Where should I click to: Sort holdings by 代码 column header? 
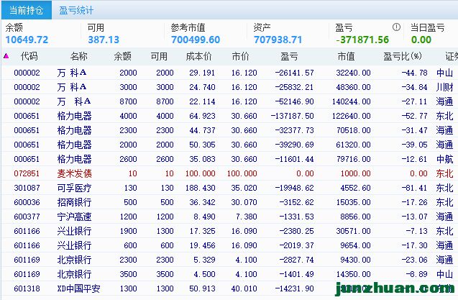29,56
